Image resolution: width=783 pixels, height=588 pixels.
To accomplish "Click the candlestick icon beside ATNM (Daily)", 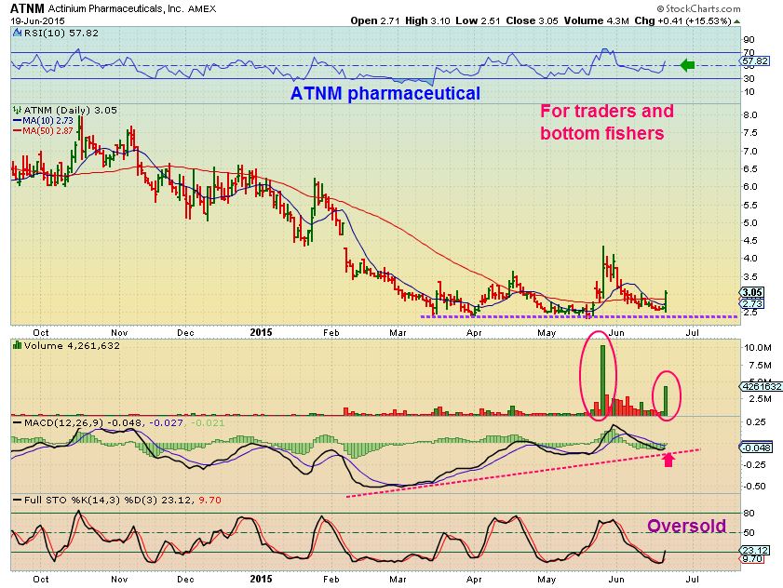I will 17,110.
